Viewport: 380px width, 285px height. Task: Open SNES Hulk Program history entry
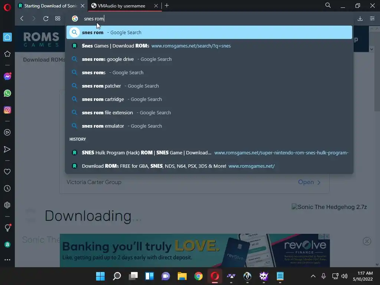(209, 153)
